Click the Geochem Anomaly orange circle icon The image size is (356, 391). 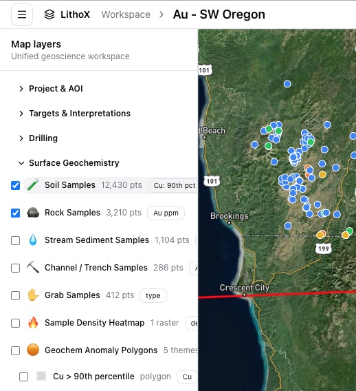coord(33,350)
